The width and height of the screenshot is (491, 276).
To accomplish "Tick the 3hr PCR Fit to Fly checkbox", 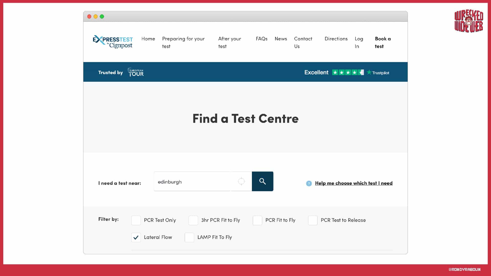I will tap(193, 220).
